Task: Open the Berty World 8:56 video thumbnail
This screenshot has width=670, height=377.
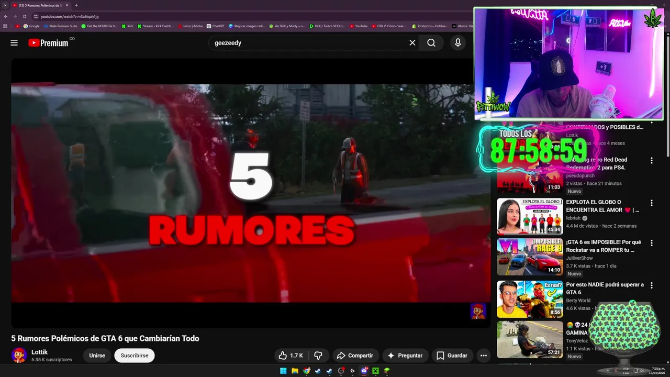Action: tap(530, 299)
